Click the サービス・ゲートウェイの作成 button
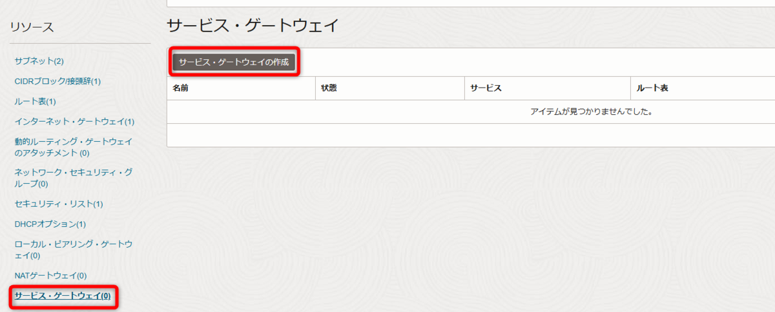The width and height of the screenshot is (775, 312). click(x=234, y=63)
